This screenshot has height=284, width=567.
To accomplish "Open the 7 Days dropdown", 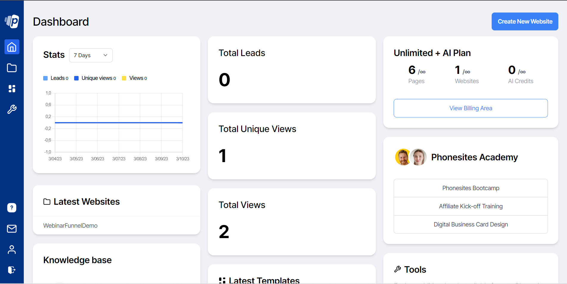I will [91, 55].
